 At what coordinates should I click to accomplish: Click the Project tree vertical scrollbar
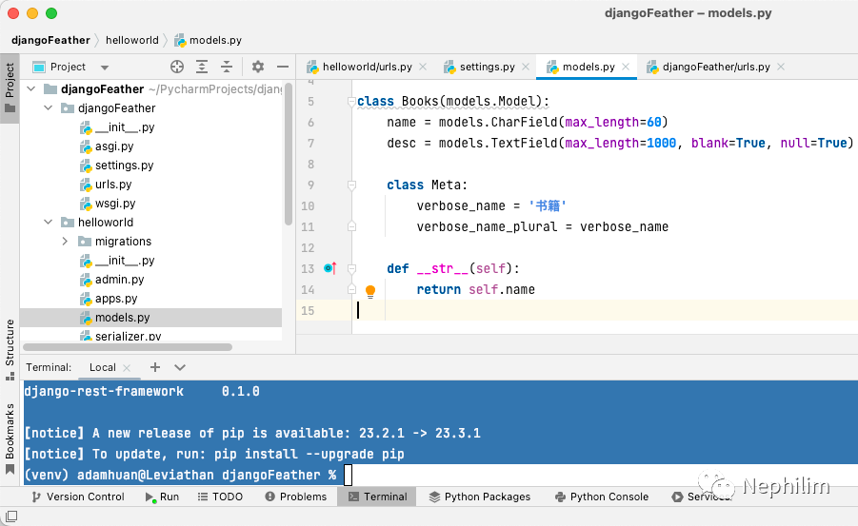pos(289,155)
